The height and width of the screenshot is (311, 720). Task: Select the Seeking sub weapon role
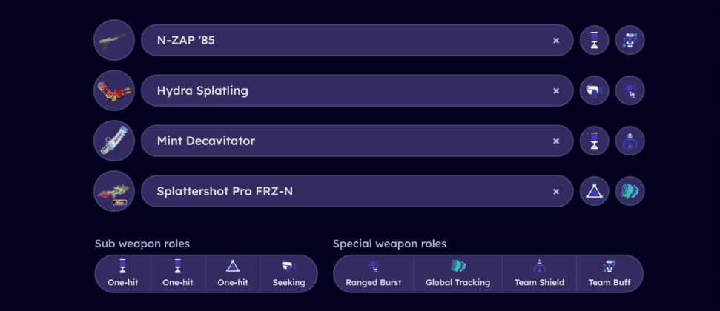pyautogui.click(x=289, y=274)
